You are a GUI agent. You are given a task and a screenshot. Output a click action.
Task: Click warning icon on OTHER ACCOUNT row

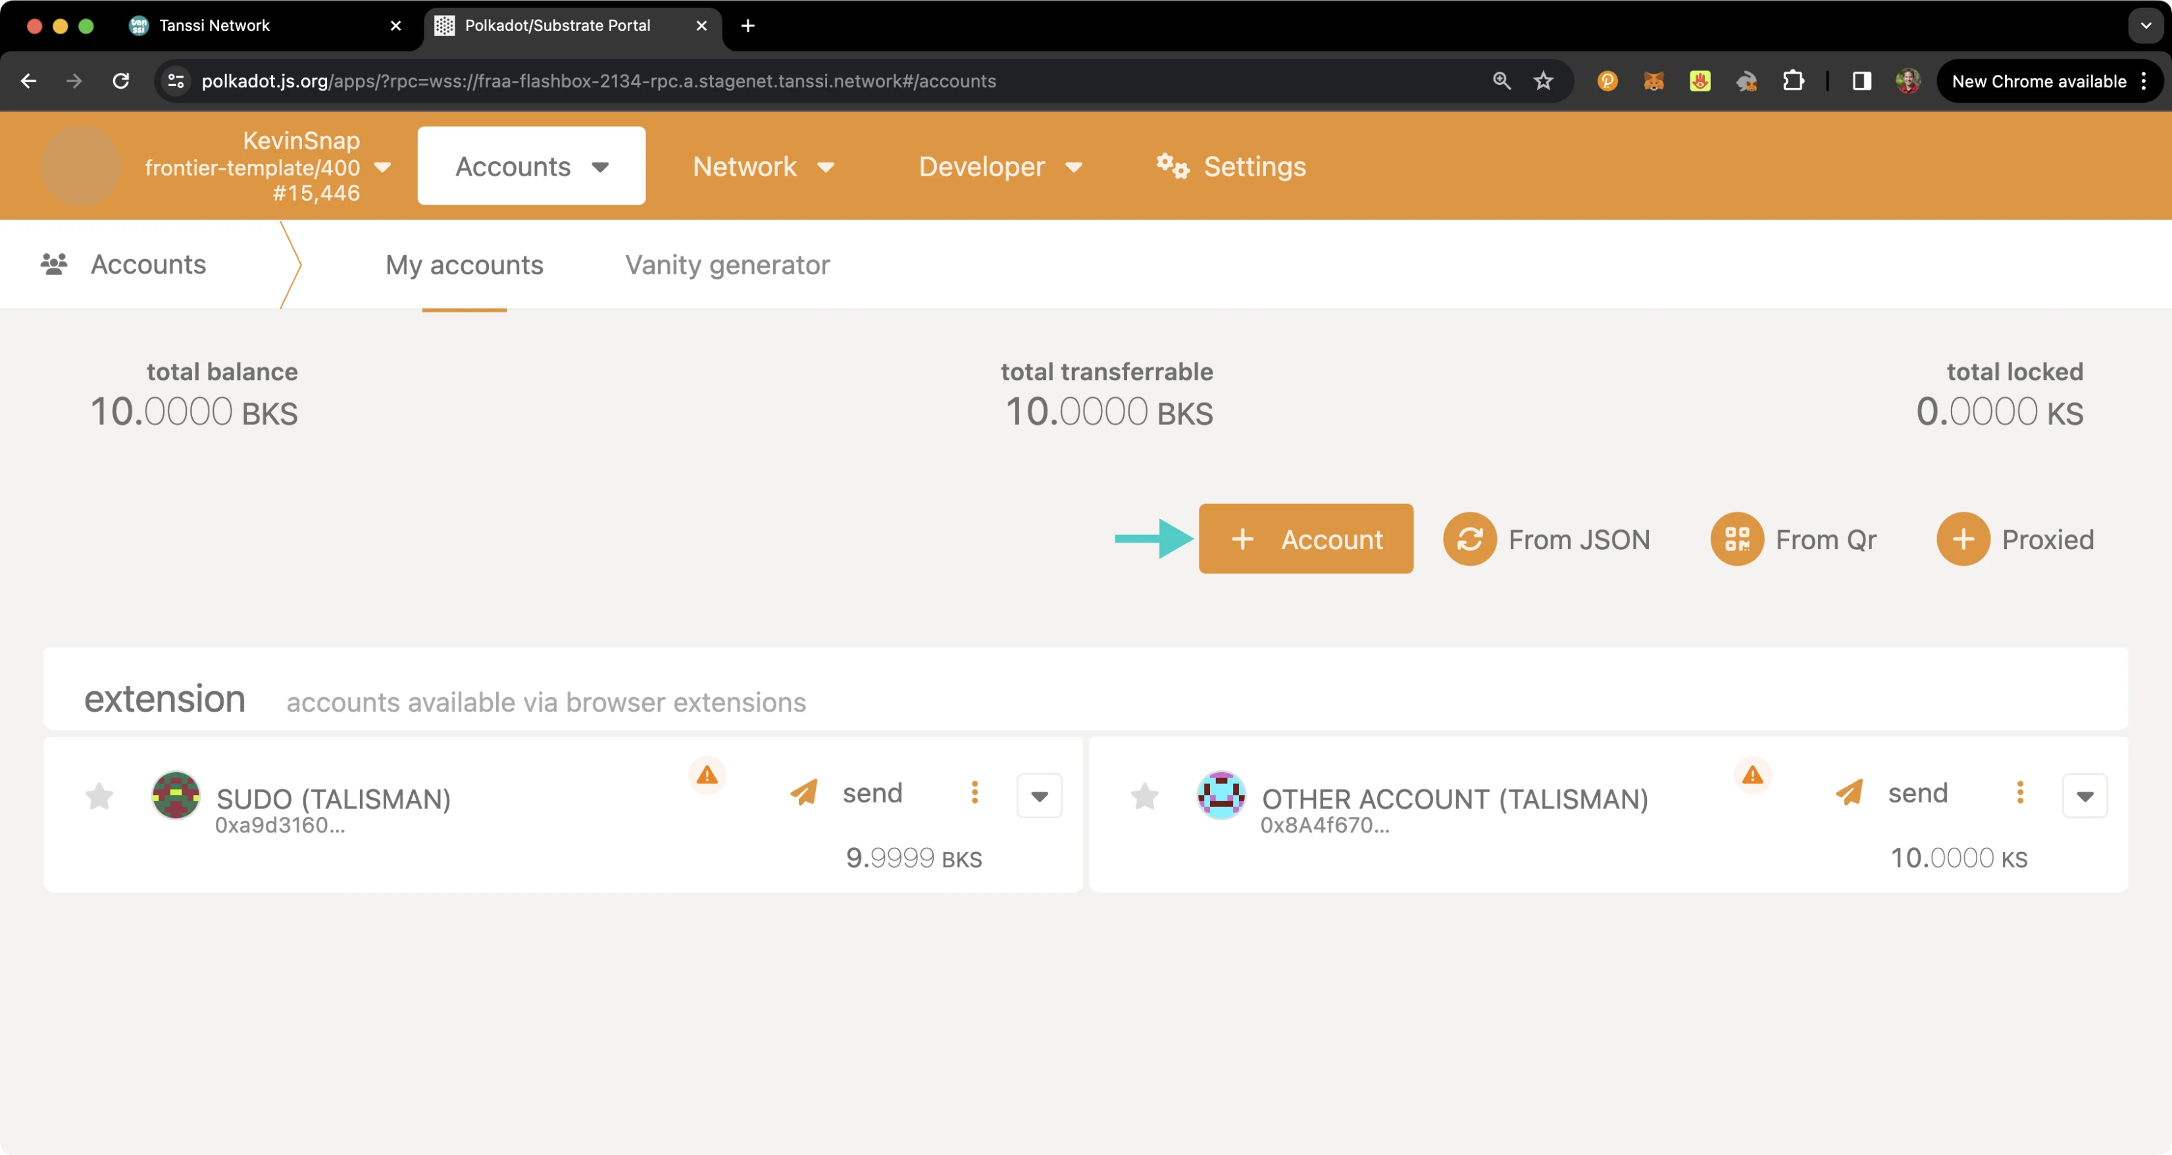click(1752, 775)
